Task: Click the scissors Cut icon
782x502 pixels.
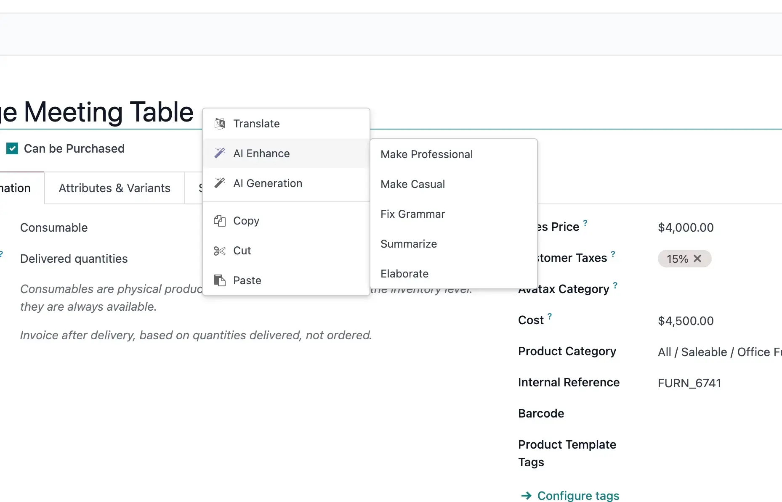Action: click(220, 251)
